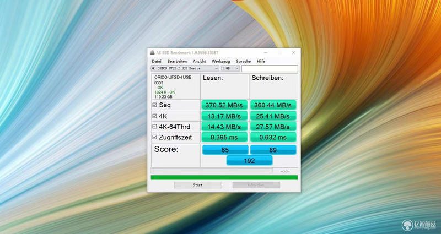Open the Hilfe menu
This screenshot has height=234, width=441.
pos(261,61)
